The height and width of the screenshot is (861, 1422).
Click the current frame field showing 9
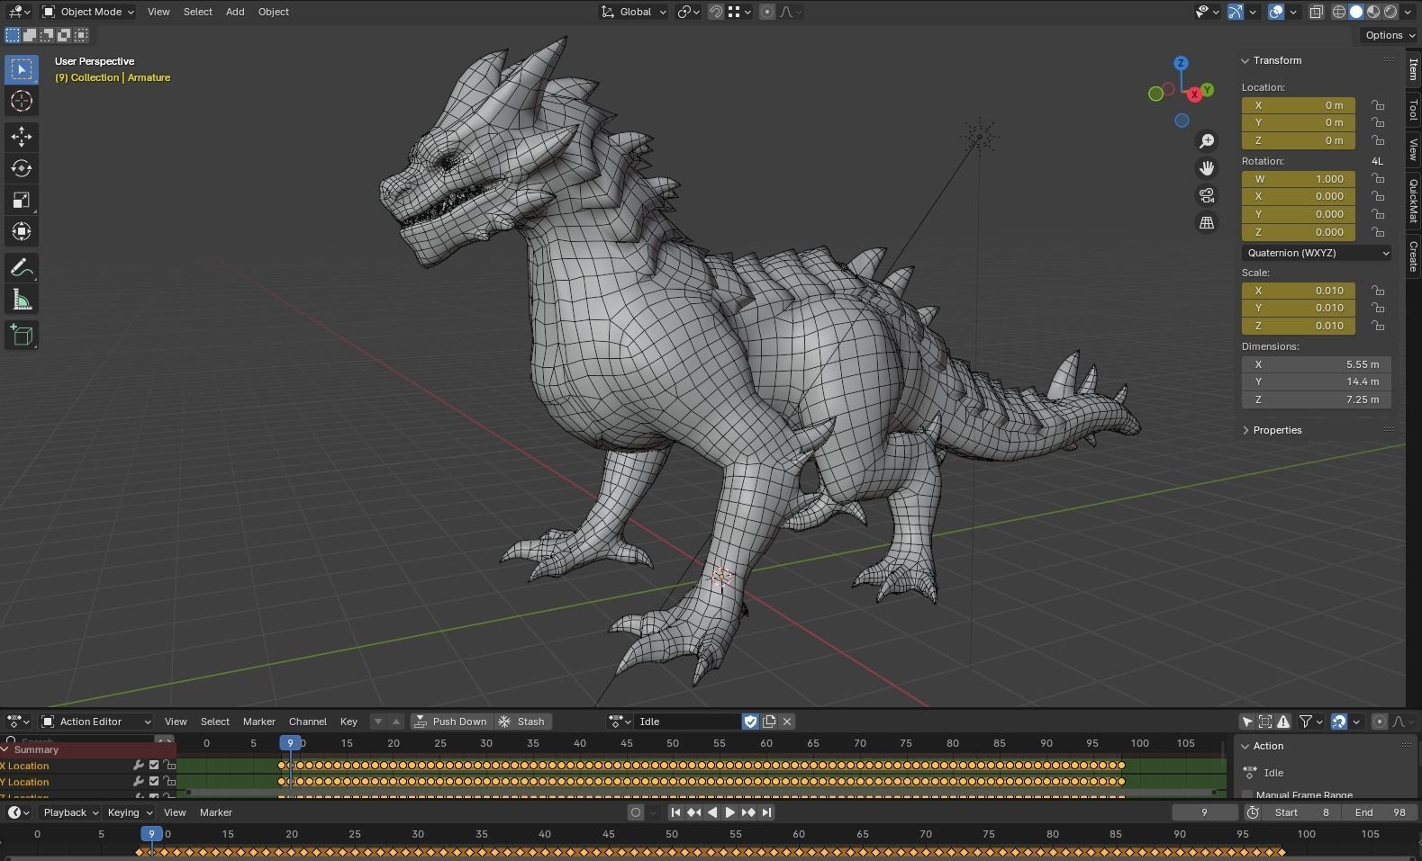1205,812
